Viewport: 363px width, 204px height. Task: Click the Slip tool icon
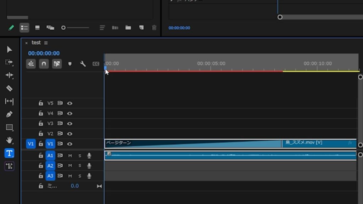[9, 101]
